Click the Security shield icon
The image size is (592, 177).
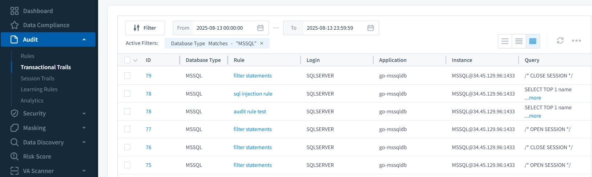pyautogui.click(x=14, y=113)
